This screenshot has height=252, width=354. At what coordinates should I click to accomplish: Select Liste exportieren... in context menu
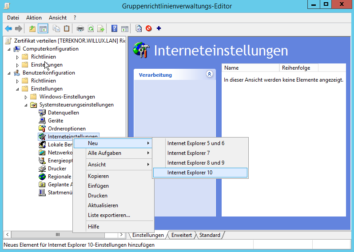(113, 215)
